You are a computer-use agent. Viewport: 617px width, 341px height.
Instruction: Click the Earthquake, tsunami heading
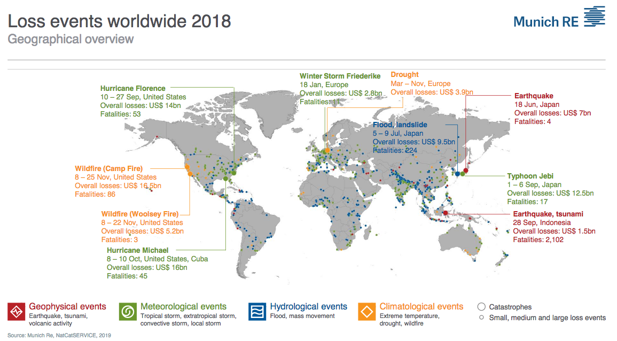548,214
